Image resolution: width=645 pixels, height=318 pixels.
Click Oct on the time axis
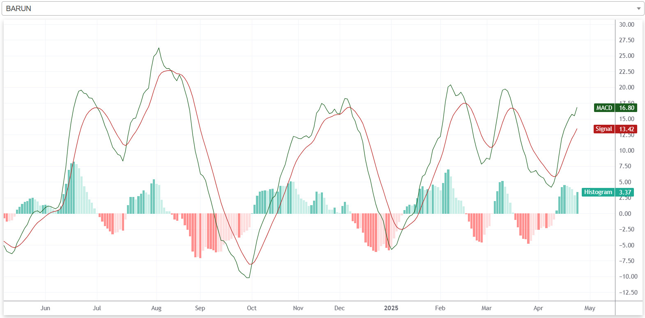[x=251, y=308]
